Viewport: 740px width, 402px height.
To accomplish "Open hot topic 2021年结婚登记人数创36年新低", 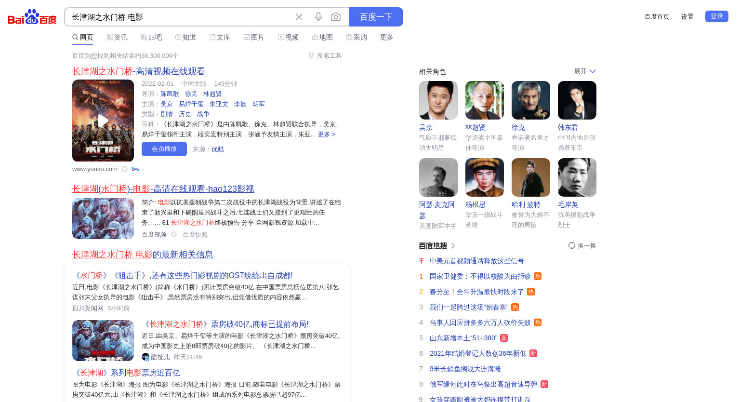I will pos(478,354).
